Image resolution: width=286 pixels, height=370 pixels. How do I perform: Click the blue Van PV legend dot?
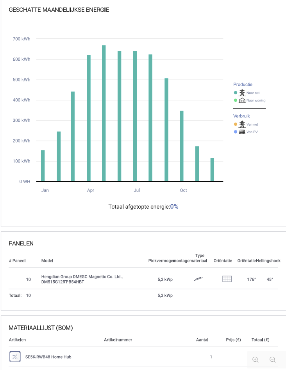(235, 132)
